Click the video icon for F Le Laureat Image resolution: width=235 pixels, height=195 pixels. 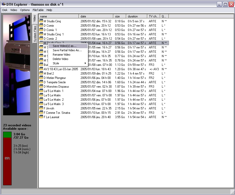41,117
